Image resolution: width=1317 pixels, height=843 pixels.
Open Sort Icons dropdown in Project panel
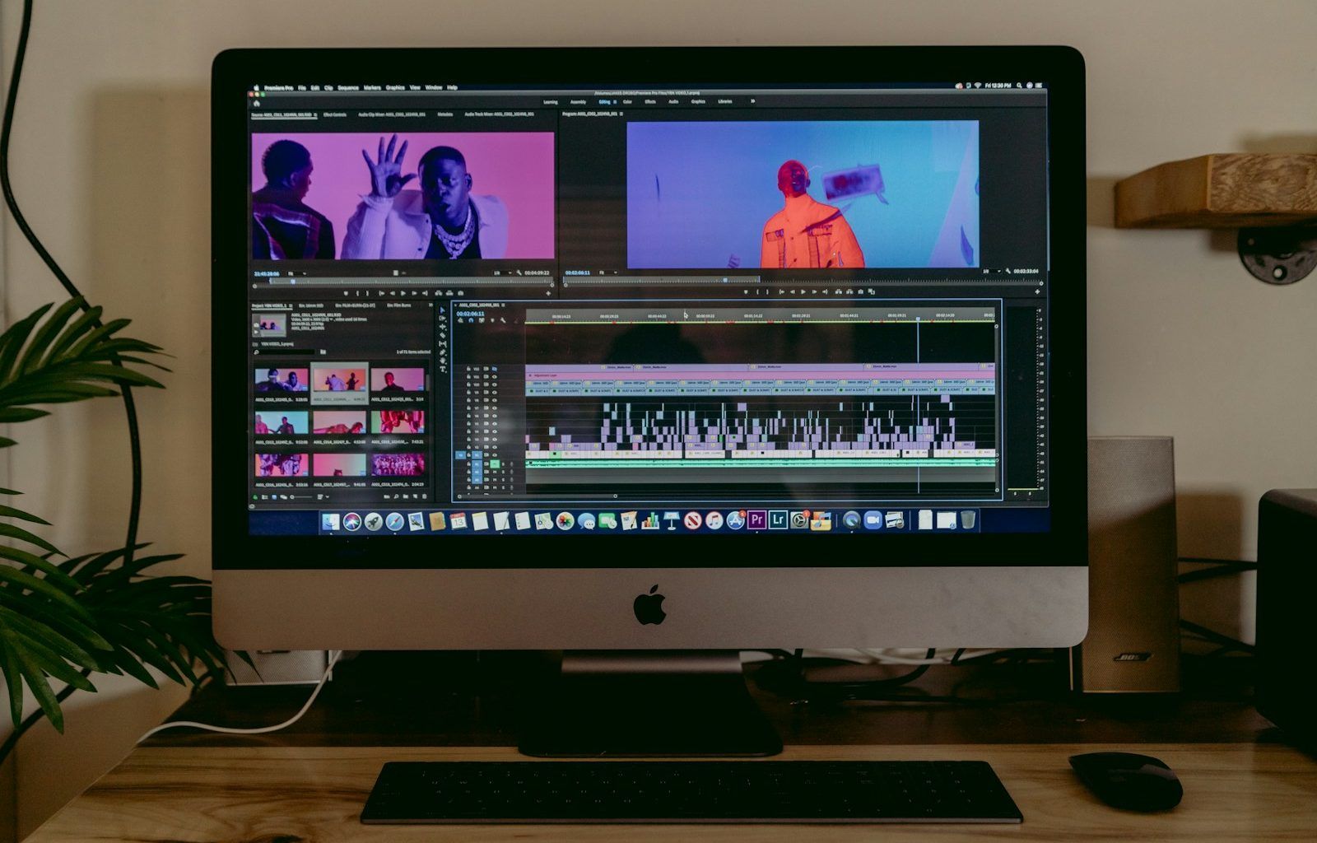323,496
